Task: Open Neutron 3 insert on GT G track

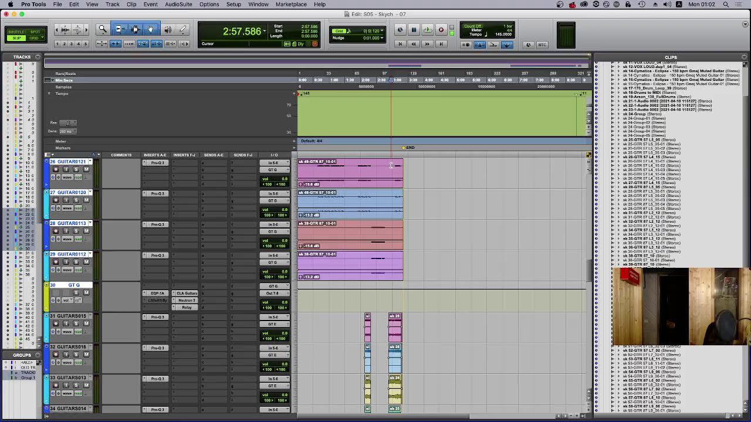Action: [185, 300]
